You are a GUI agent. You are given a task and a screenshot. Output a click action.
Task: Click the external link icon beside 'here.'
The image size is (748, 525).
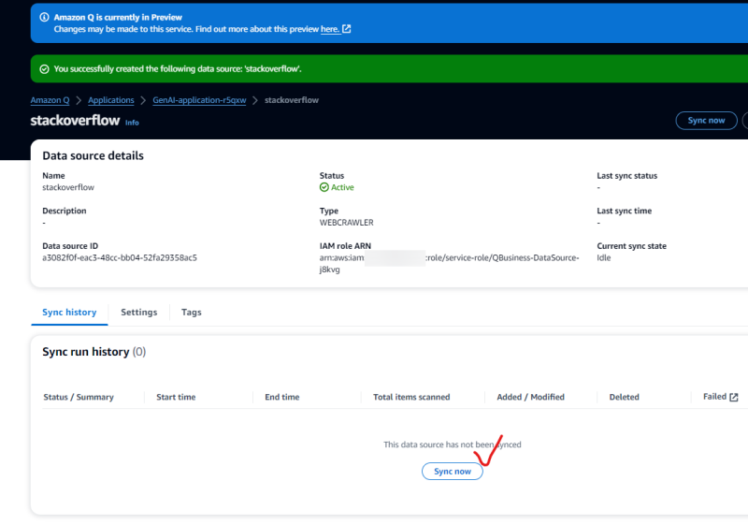click(347, 29)
